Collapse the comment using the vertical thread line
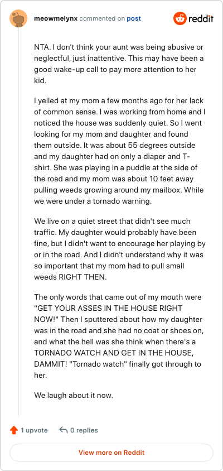Screen dimensions: 223x471 pyautogui.click(x=18, y=223)
